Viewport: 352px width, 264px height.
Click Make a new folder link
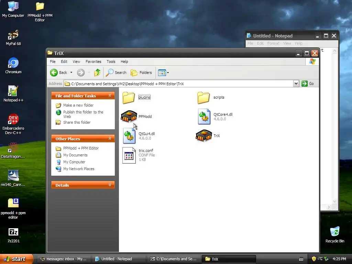click(x=78, y=105)
